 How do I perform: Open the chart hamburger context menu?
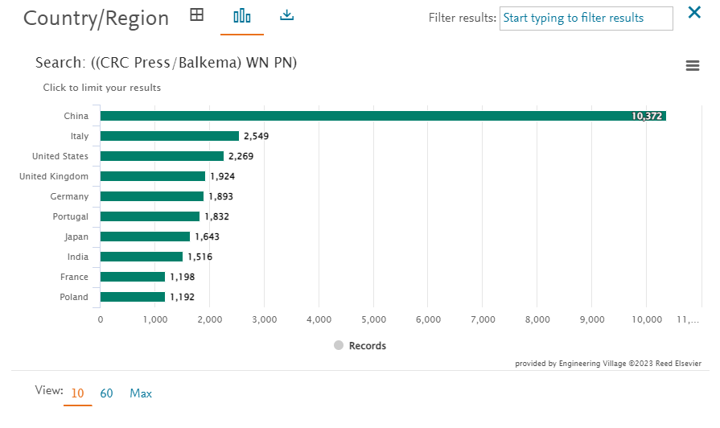pos(693,66)
